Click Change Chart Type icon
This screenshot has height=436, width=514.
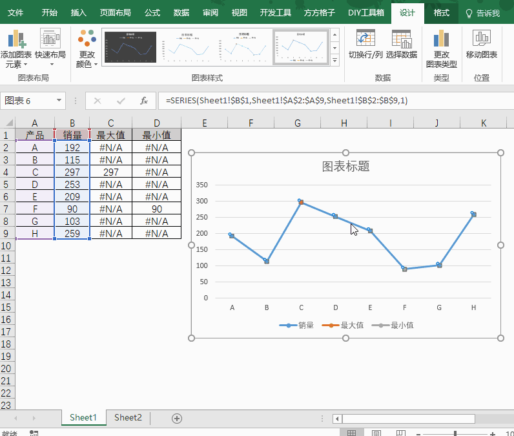click(x=441, y=38)
